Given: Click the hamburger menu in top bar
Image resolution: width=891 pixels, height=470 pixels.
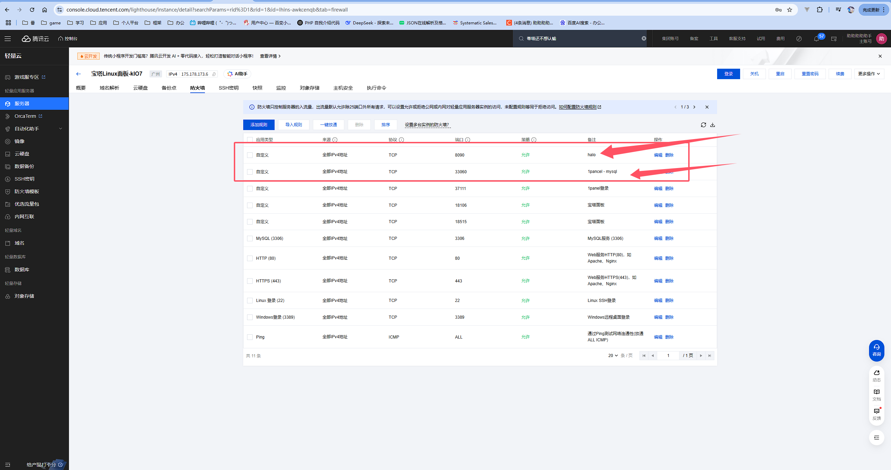Looking at the screenshot, I should tap(8, 39).
